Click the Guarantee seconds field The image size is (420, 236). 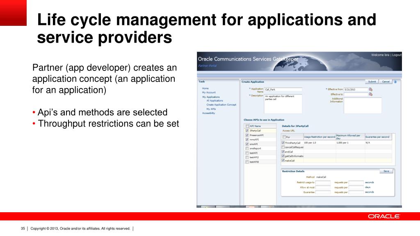pyautogui.click(x=356, y=192)
